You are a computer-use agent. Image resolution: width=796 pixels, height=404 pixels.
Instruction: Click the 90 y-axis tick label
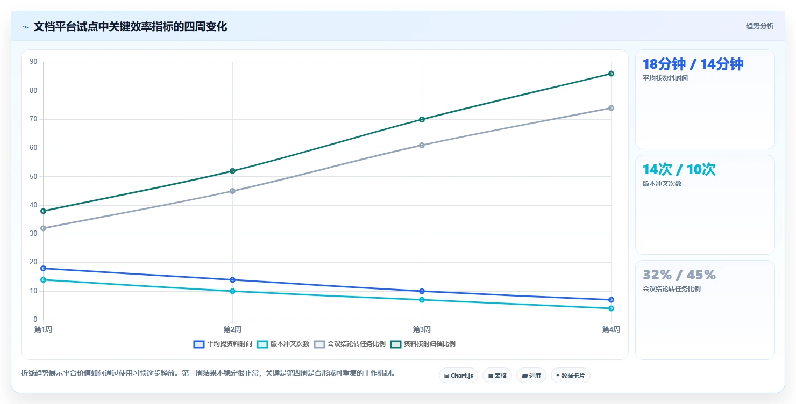coord(34,62)
